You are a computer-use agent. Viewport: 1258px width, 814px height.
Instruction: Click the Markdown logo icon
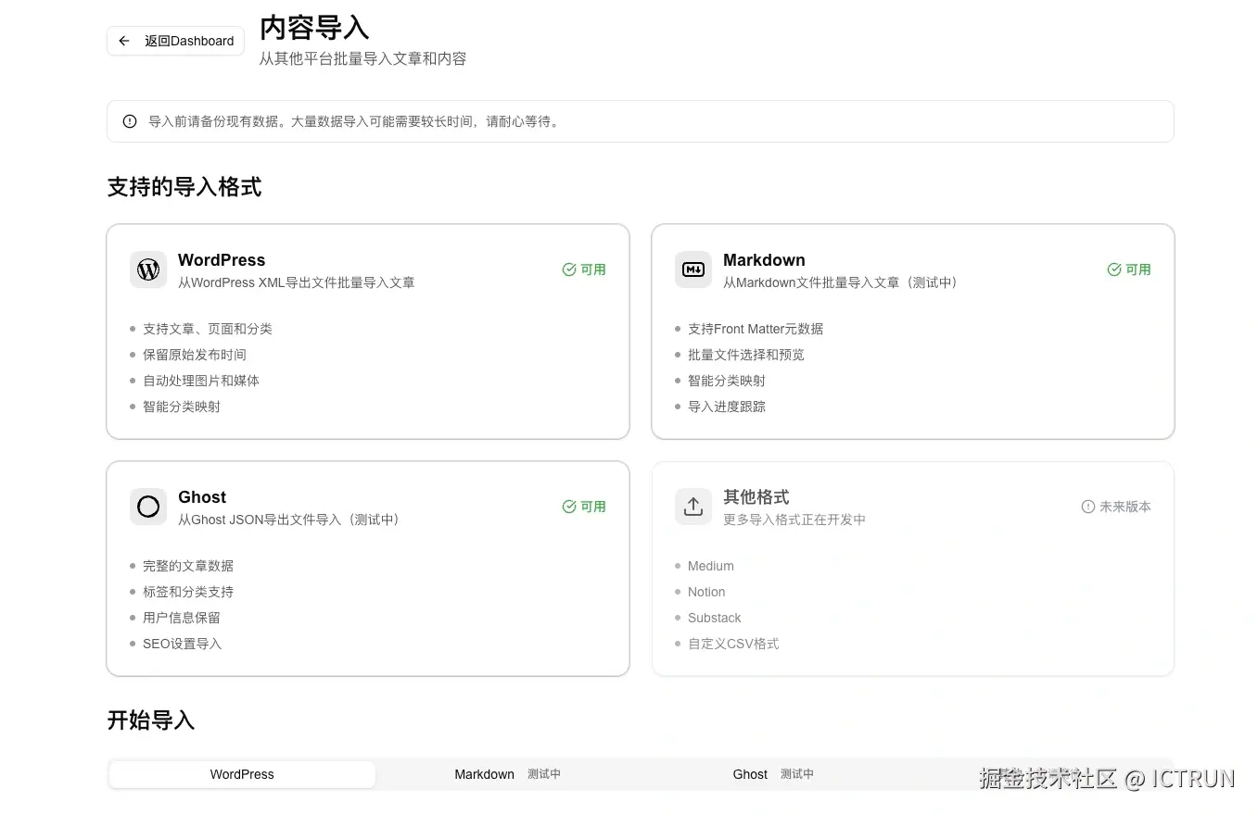693,269
